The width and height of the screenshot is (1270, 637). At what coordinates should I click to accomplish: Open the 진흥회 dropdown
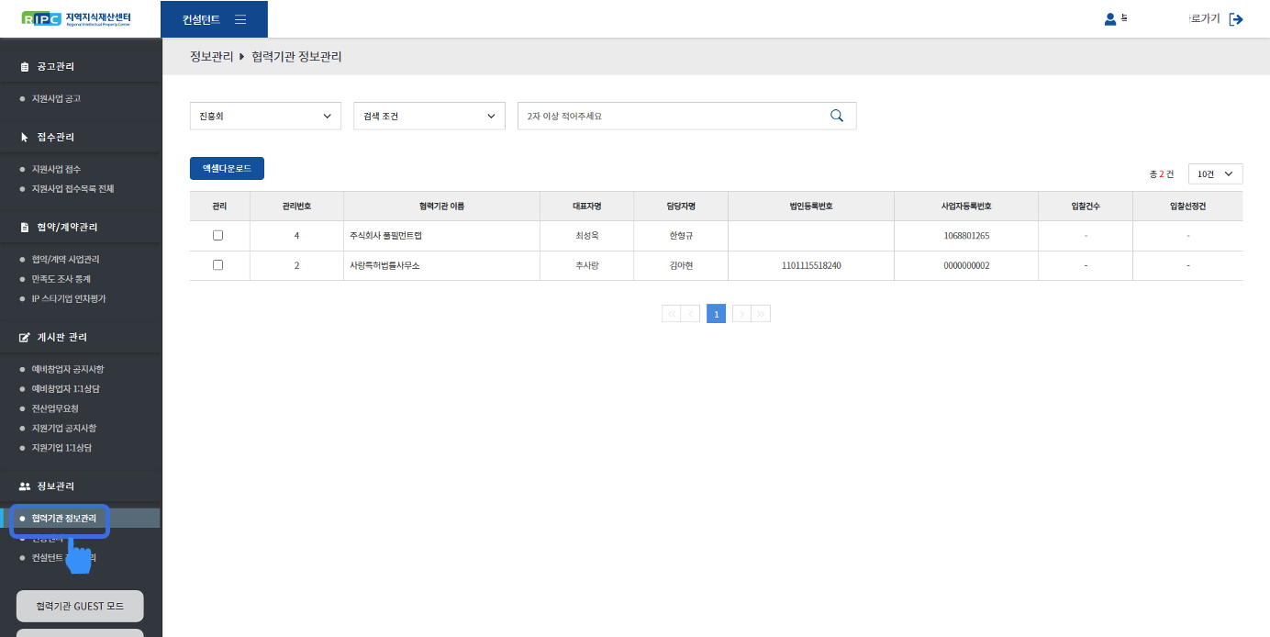point(265,116)
